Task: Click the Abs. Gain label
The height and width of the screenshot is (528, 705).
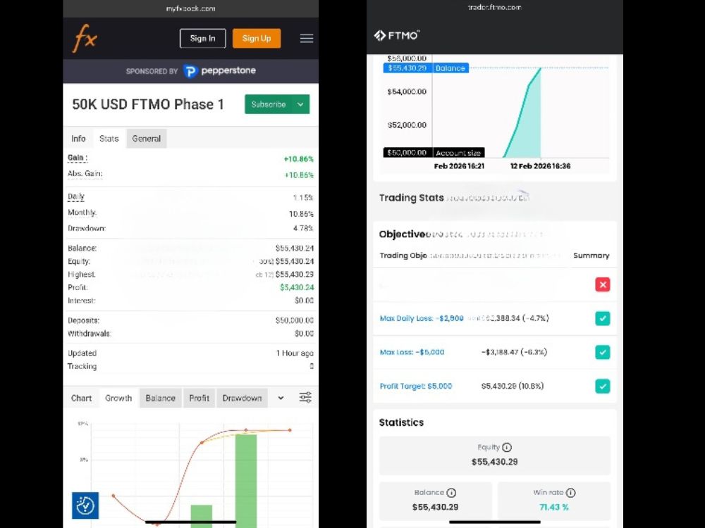Action: point(85,174)
